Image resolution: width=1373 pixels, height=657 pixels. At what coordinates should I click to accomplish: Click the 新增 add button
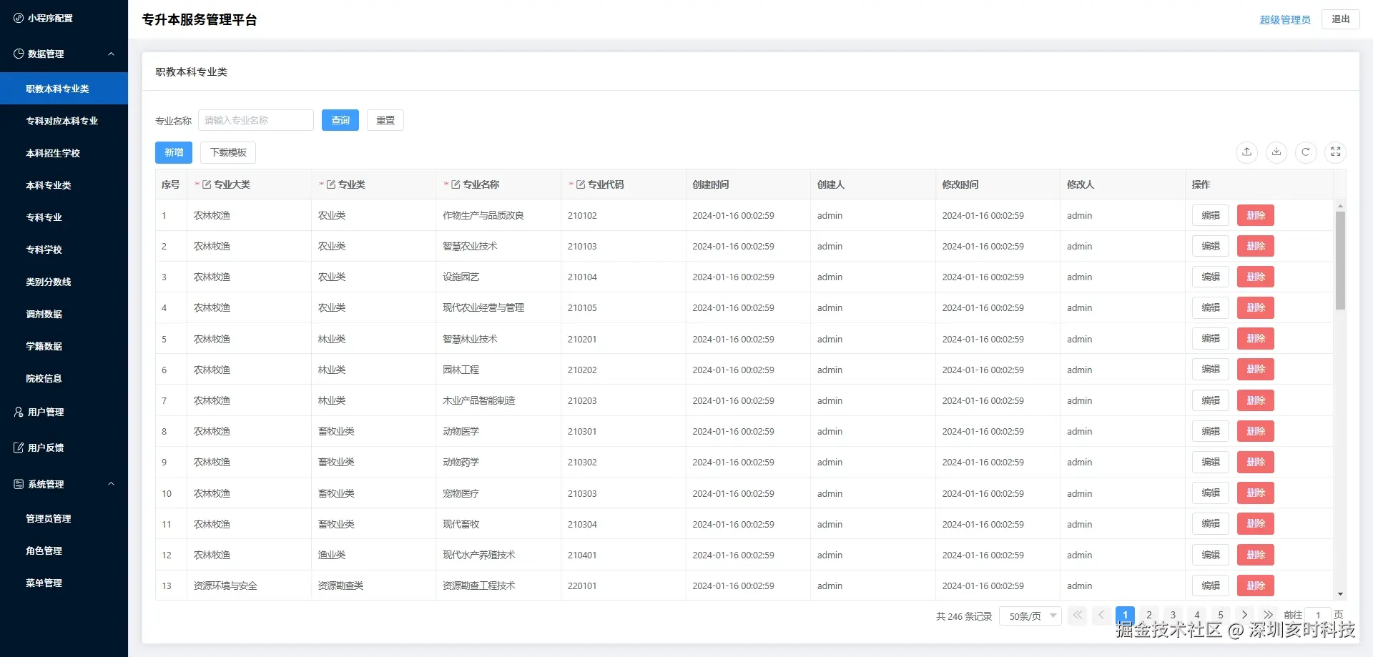[x=174, y=152]
